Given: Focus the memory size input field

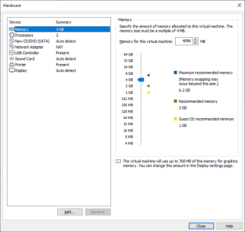Looking at the screenshot, I should 184,41.
